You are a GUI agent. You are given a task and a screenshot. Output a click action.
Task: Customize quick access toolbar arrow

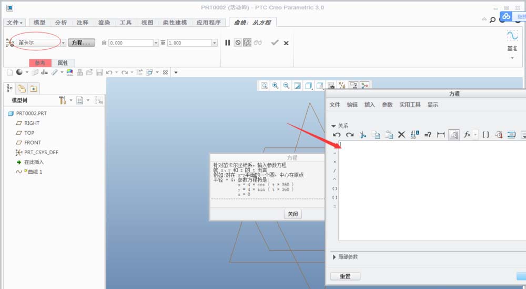[x=176, y=72]
